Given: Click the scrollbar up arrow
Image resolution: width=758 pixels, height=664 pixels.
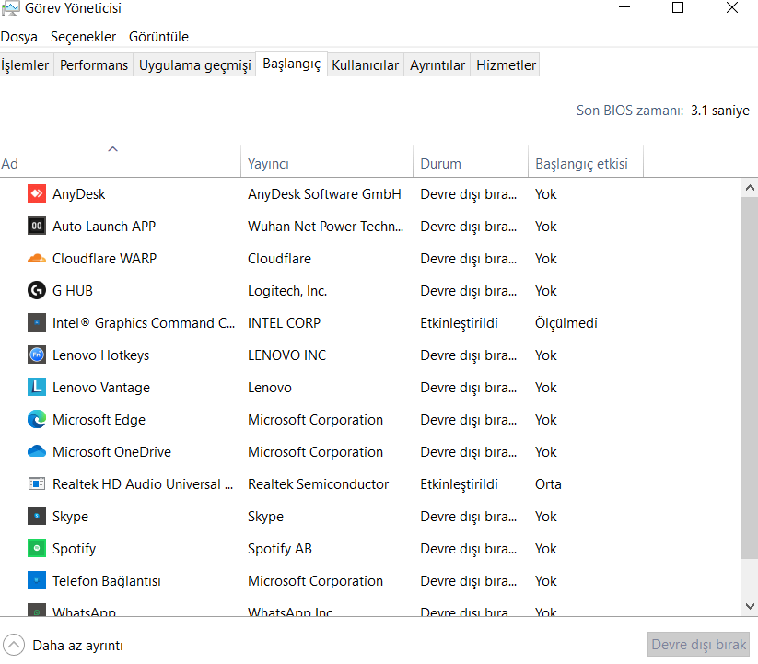Looking at the screenshot, I should 750,187.
